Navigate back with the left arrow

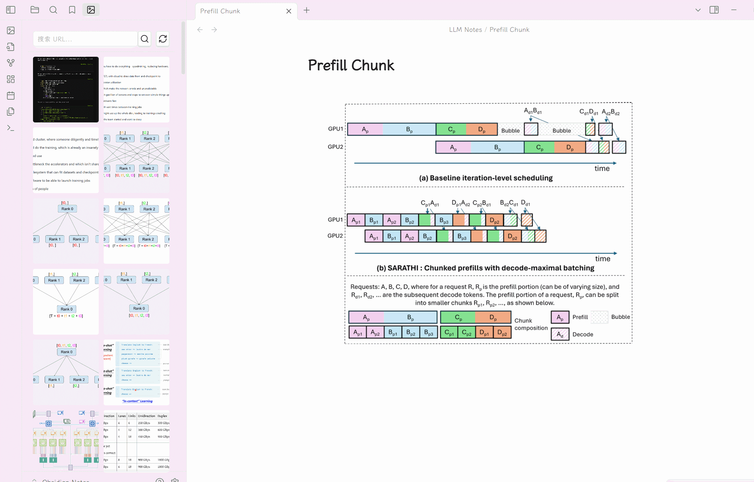(x=200, y=30)
